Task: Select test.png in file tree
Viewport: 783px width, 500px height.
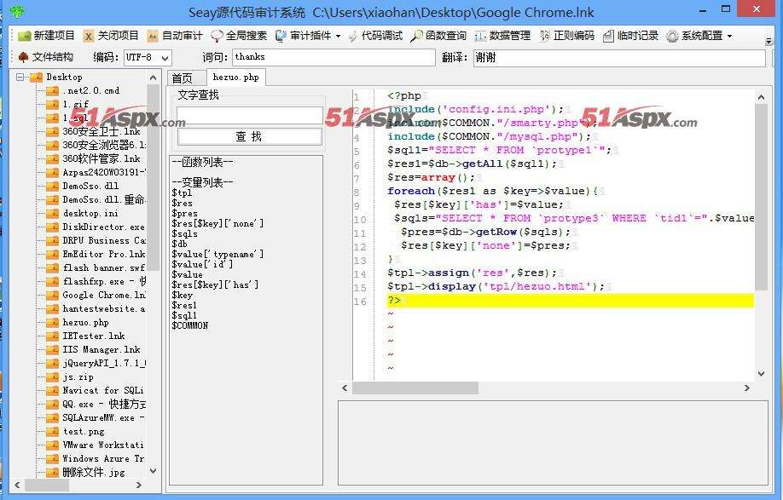Action: pos(84,431)
